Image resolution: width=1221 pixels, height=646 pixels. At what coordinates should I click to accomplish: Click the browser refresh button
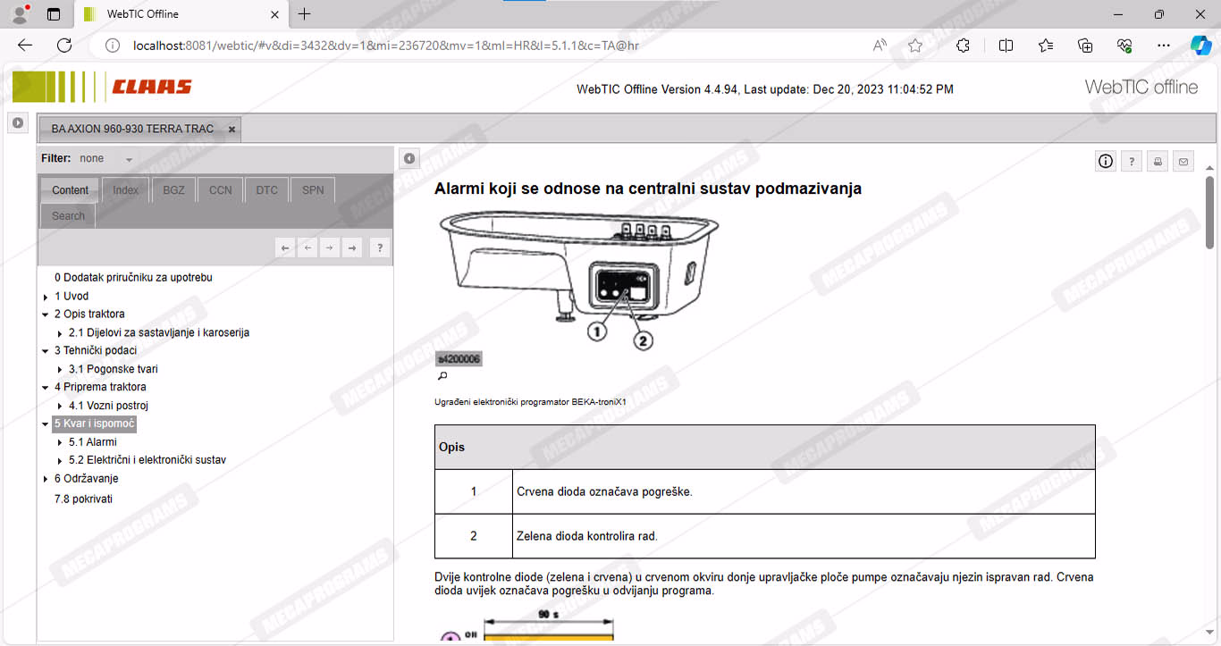click(x=64, y=46)
